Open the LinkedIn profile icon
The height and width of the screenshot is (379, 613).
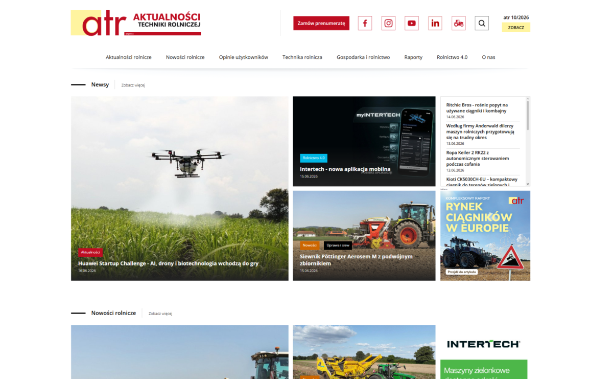click(435, 23)
